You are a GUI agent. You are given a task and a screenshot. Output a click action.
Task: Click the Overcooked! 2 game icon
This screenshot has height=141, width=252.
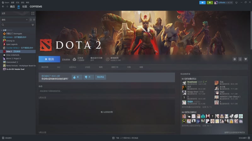tap(4, 62)
